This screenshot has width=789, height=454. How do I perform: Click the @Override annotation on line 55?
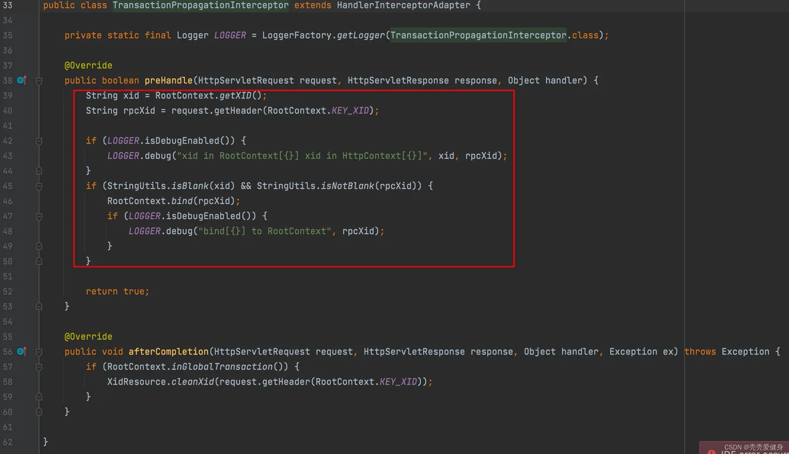click(x=88, y=336)
